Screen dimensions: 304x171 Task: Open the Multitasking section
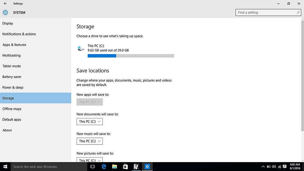pyautogui.click(x=36, y=55)
